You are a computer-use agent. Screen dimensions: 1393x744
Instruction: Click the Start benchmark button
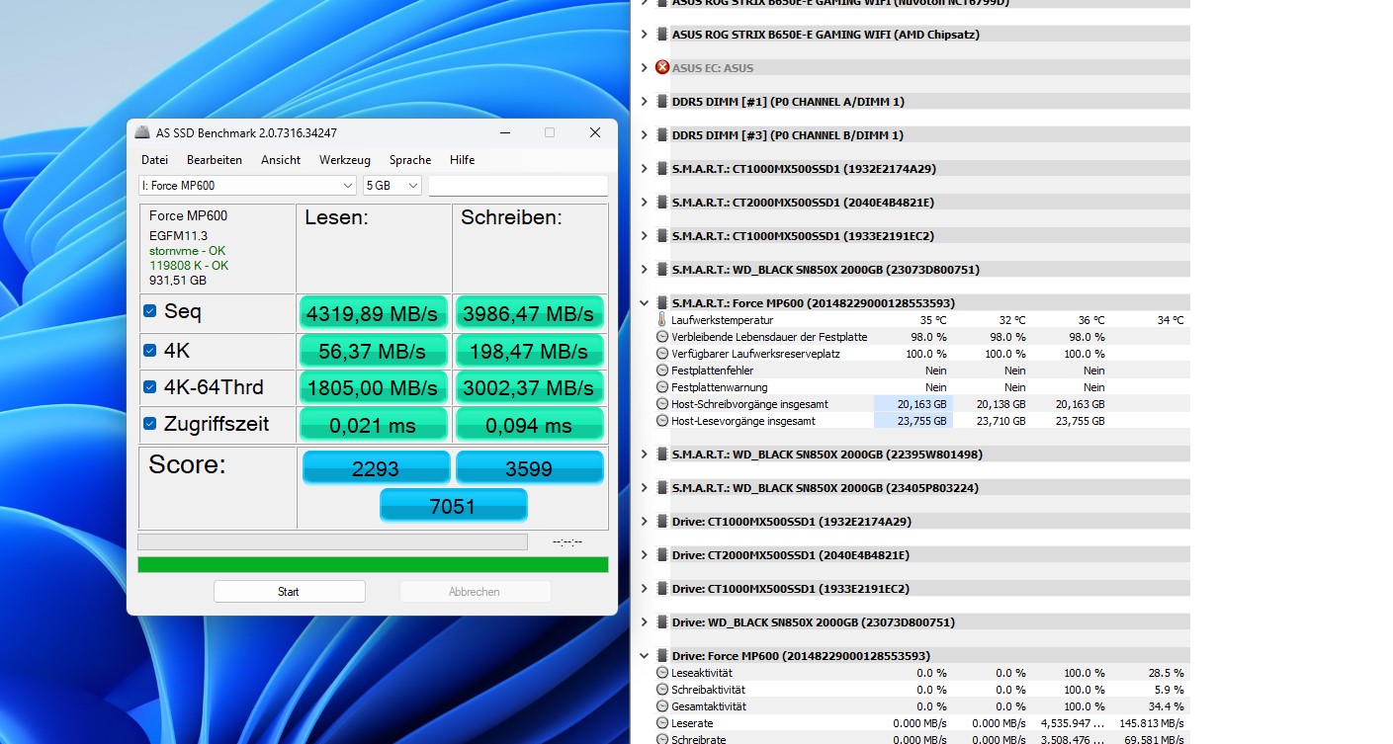[x=289, y=592]
